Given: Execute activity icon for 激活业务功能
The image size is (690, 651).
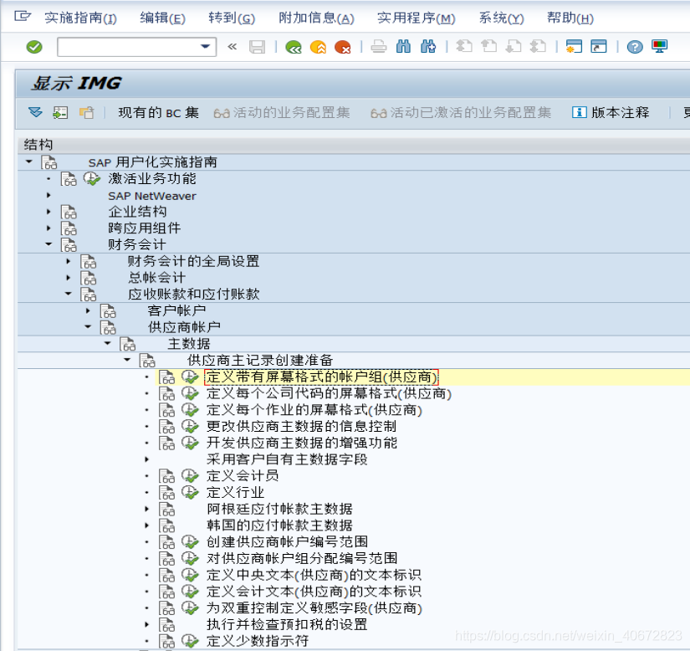Looking at the screenshot, I should tap(92, 178).
